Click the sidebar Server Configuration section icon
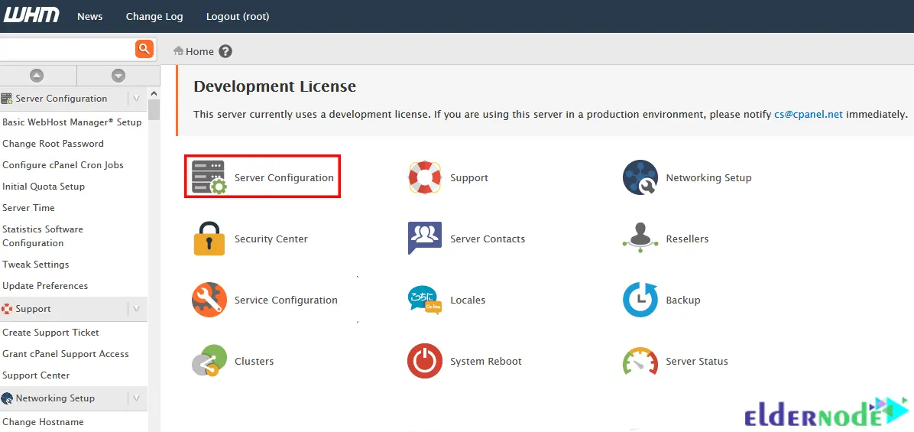 point(7,99)
